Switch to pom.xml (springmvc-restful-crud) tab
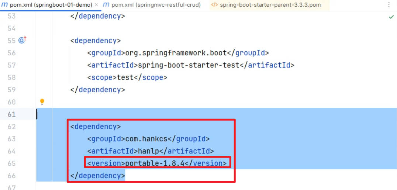Image resolution: width=397 pixels, height=190 pixels. click(156, 5)
